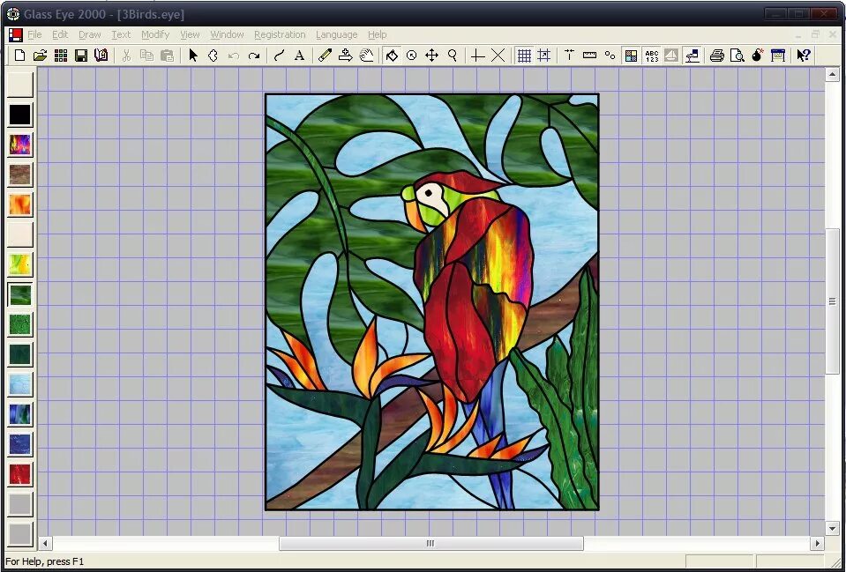Toggle the selection arrow tool active state

tap(192, 55)
